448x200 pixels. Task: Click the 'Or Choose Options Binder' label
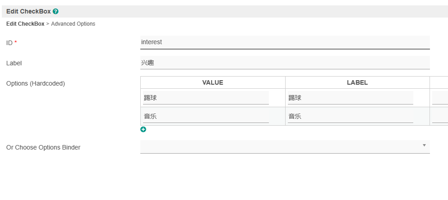[x=43, y=147]
